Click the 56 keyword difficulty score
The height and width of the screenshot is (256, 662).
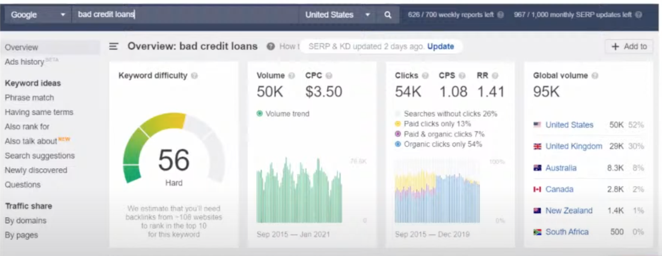coord(174,160)
